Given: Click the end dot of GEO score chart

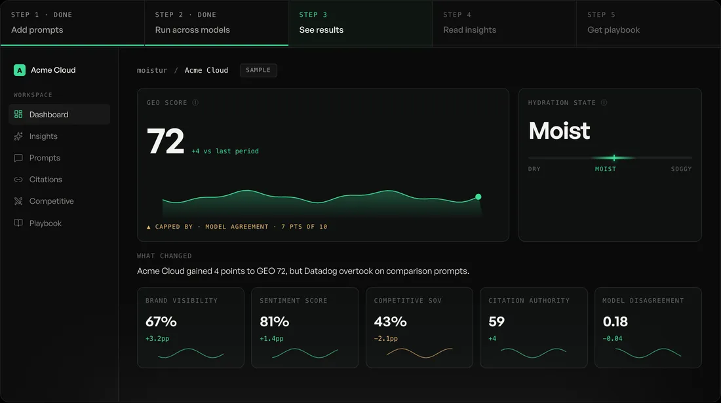Looking at the screenshot, I should 478,197.
